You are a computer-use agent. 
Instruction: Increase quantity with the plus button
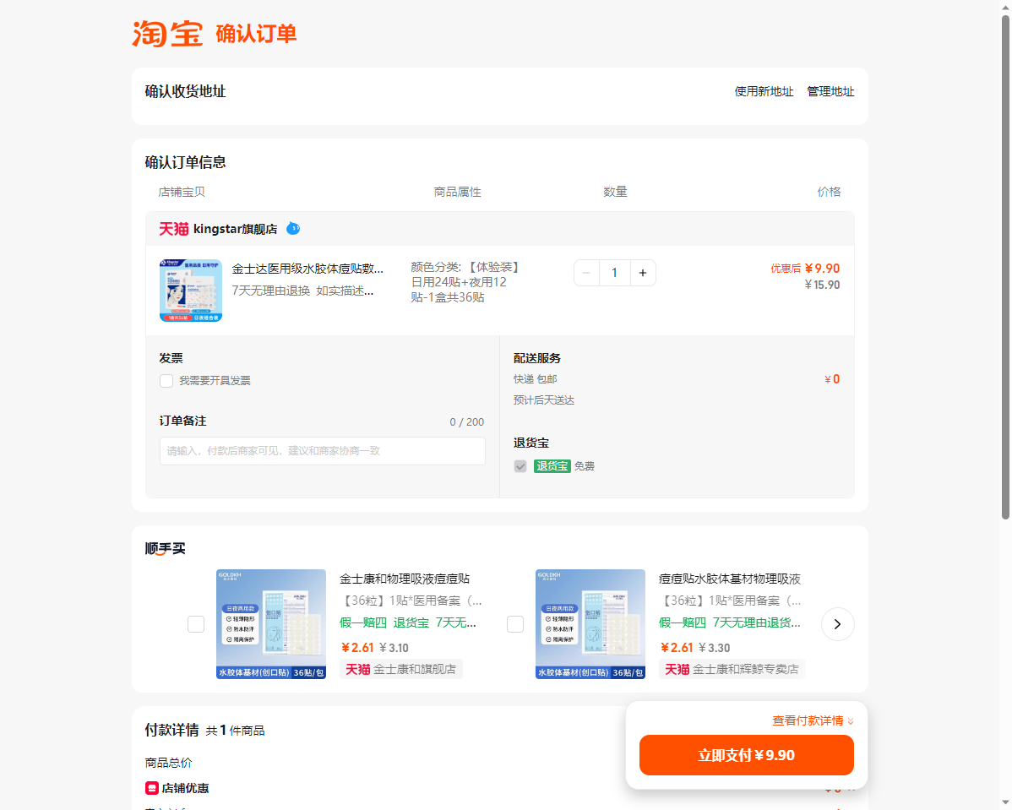tap(643, 273)
